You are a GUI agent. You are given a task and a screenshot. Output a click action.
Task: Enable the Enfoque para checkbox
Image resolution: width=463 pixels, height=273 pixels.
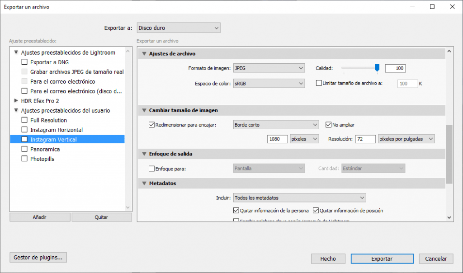pos(152,169)
